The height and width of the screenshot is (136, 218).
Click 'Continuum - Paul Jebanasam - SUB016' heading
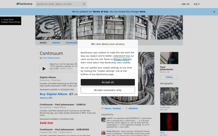pyautogui.click(x=63, y=104)
